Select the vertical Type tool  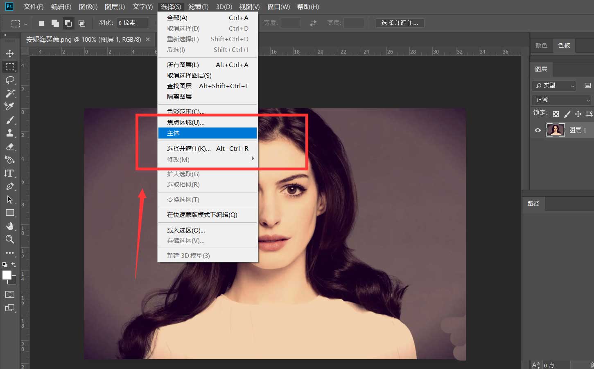[10, 173]
